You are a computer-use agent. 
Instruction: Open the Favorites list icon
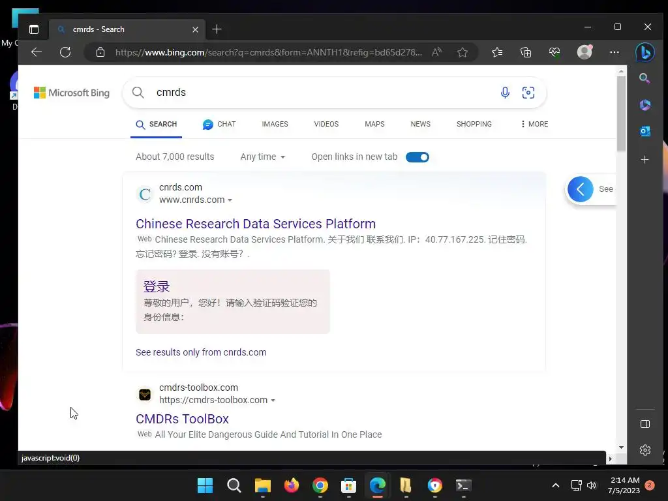[496, 52]
